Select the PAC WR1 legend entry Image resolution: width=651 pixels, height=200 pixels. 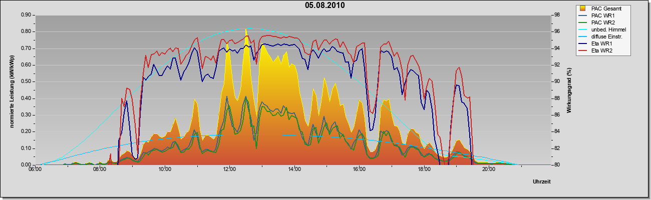(601, 15)
